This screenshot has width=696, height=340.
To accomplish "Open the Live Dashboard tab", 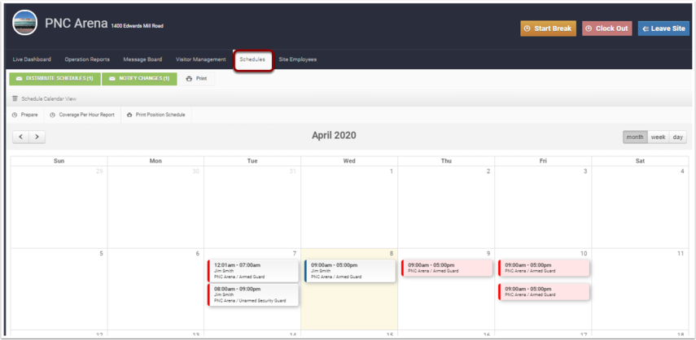I will [x=32, y=59].
